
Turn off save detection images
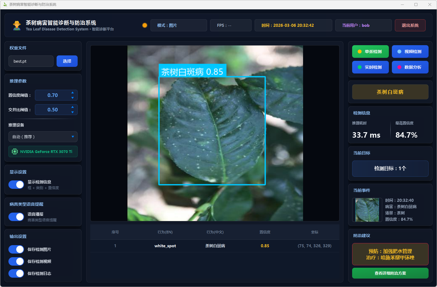(x=16, y=249)
